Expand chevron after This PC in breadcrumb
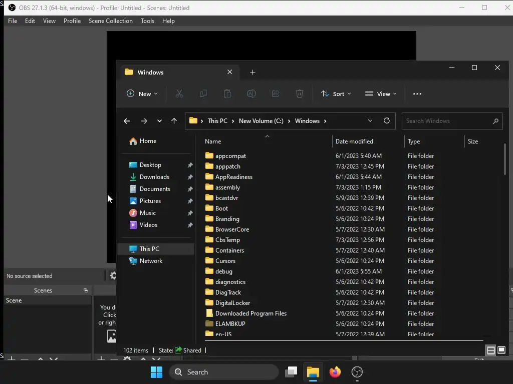 (233, 121)
